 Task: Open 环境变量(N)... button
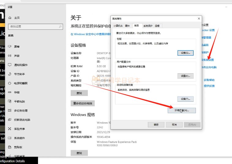pos(182,111)
